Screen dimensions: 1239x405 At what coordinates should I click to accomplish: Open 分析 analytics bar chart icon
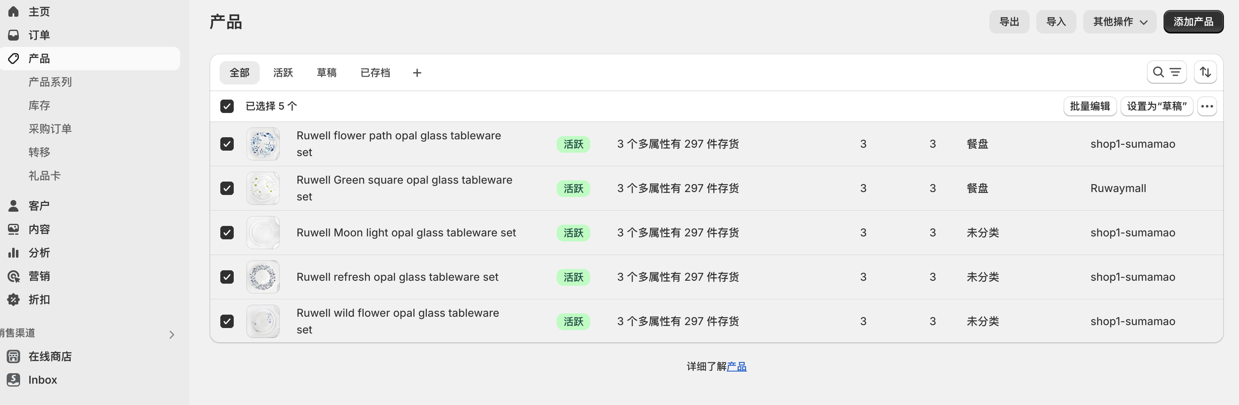click(x=13, y=253)
